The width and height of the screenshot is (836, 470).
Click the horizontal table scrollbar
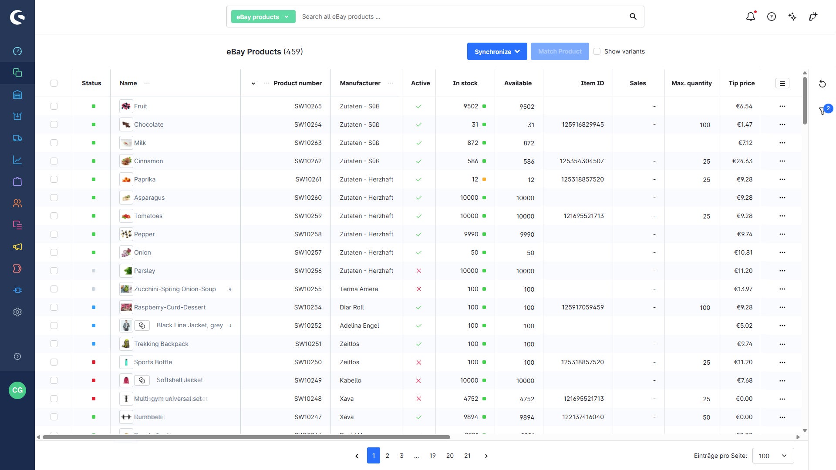[x=246, y=437]
